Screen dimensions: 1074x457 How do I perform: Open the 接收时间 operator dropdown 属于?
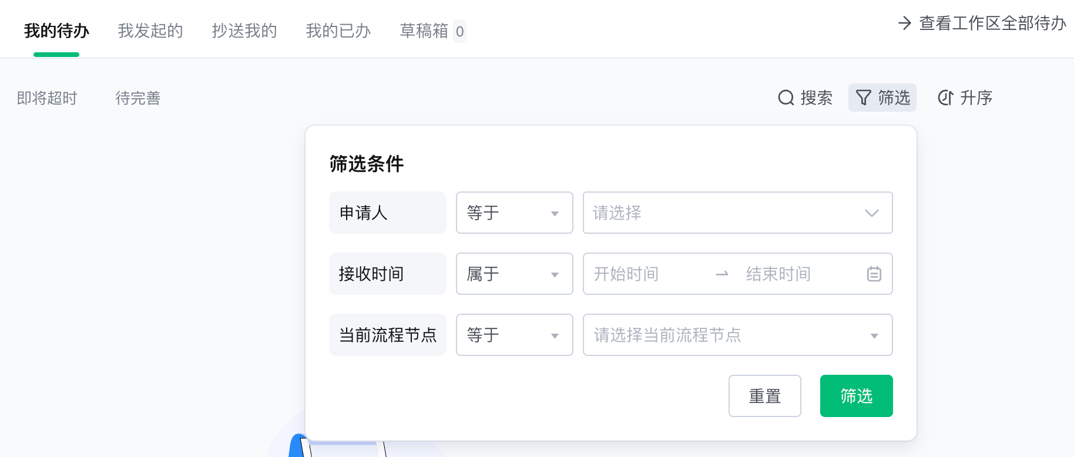pyautogui.click(x=515, y=274)
